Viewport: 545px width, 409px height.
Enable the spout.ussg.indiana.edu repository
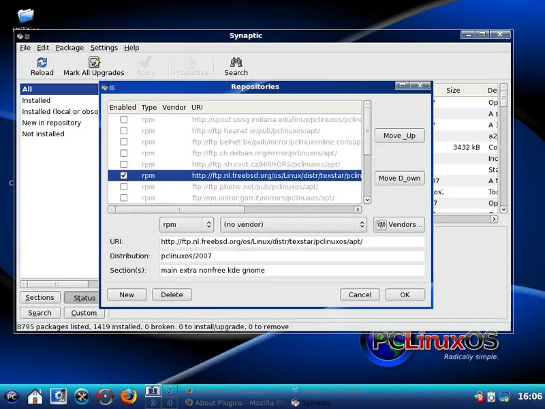coord(123,120)
